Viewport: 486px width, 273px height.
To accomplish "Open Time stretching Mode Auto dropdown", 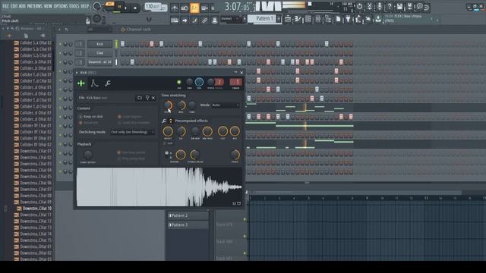I will [226, 105].
